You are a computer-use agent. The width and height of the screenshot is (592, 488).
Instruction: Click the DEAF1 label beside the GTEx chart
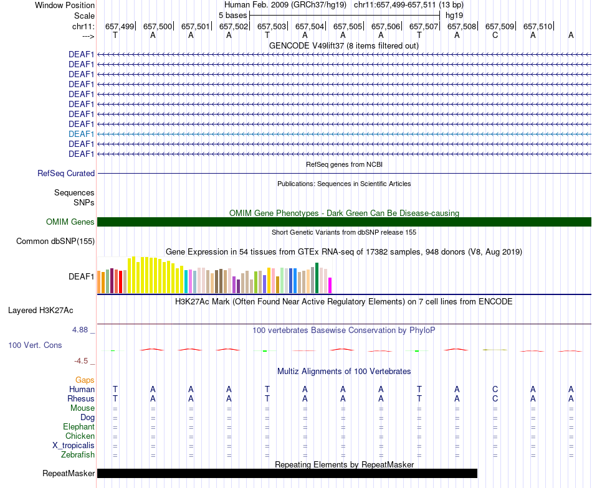tap(81, 277)
